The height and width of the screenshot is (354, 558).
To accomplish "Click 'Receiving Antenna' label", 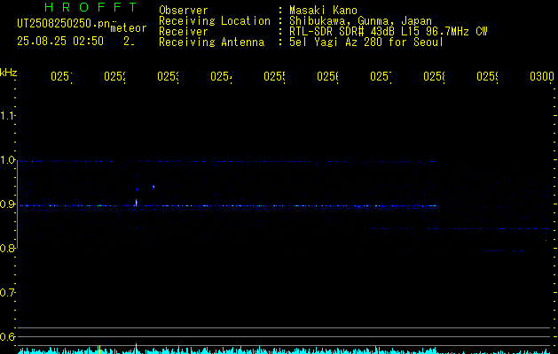I will (211, 42).
